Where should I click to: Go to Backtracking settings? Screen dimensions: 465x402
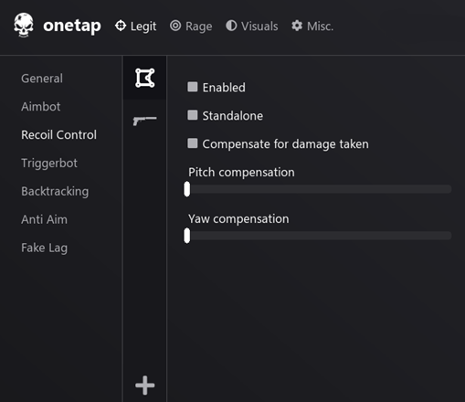[55, 192]
